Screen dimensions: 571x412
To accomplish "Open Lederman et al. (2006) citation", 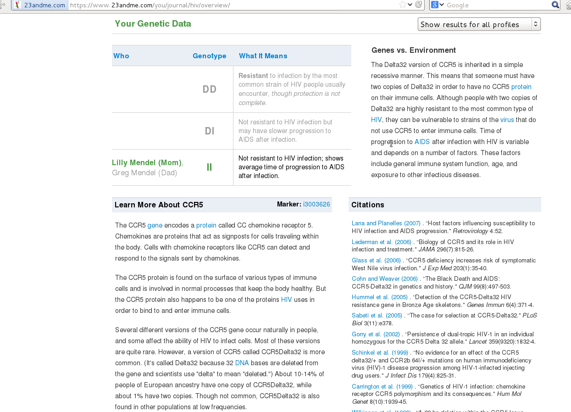I will 382,242.
